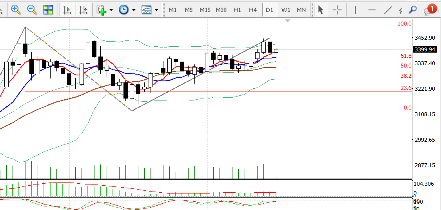Viewport: 441px width, 210px height.
Task: Click the 3108.15 price scale value
Action: 425,114
